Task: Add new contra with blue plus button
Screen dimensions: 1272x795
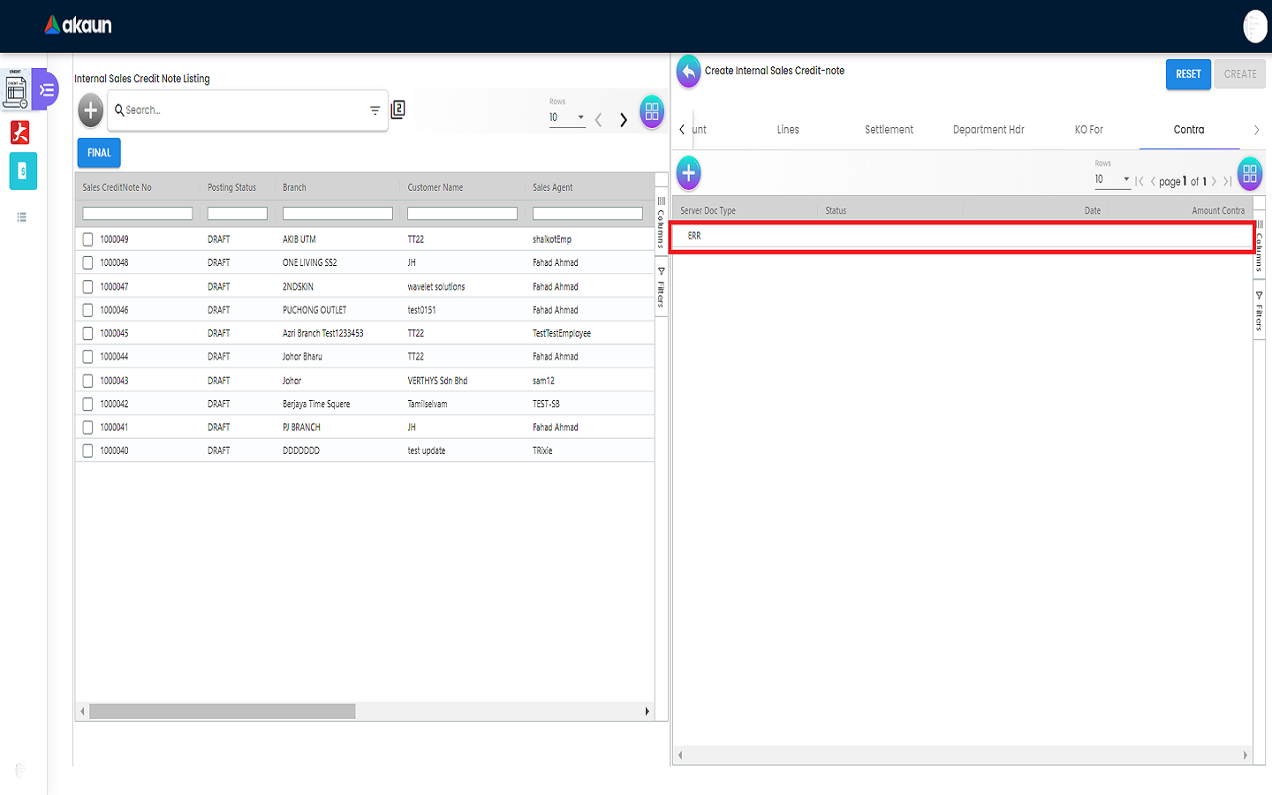Action: click(x=689, y=173)
